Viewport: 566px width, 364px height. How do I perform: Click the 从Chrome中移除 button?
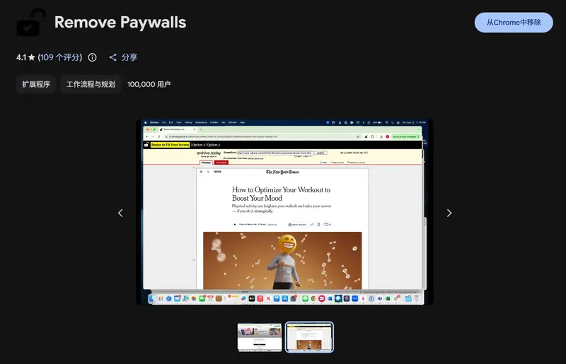tap(514, 23)
